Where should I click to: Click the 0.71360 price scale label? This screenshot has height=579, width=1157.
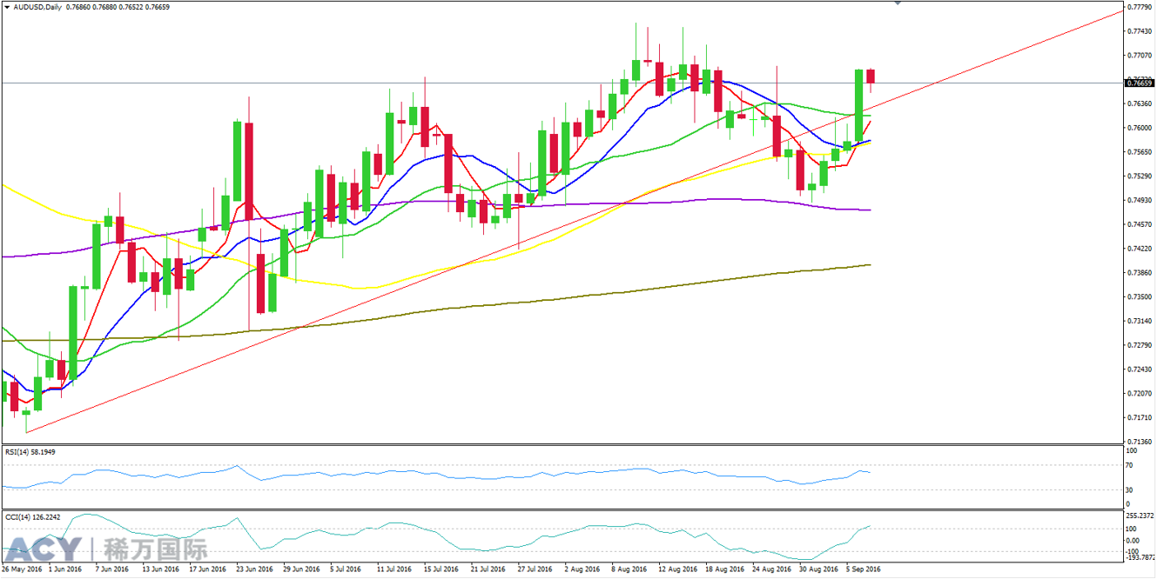coord(1139,442)
